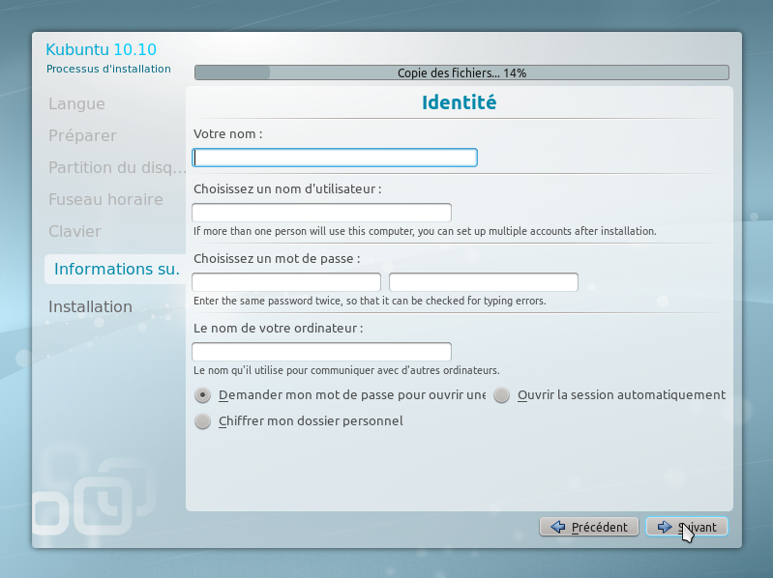
Task: Click the 'Kubuntu 10.10' title text
Action: point(101,49)
